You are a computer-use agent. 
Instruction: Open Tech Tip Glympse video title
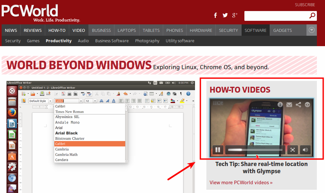pos(261,168)
